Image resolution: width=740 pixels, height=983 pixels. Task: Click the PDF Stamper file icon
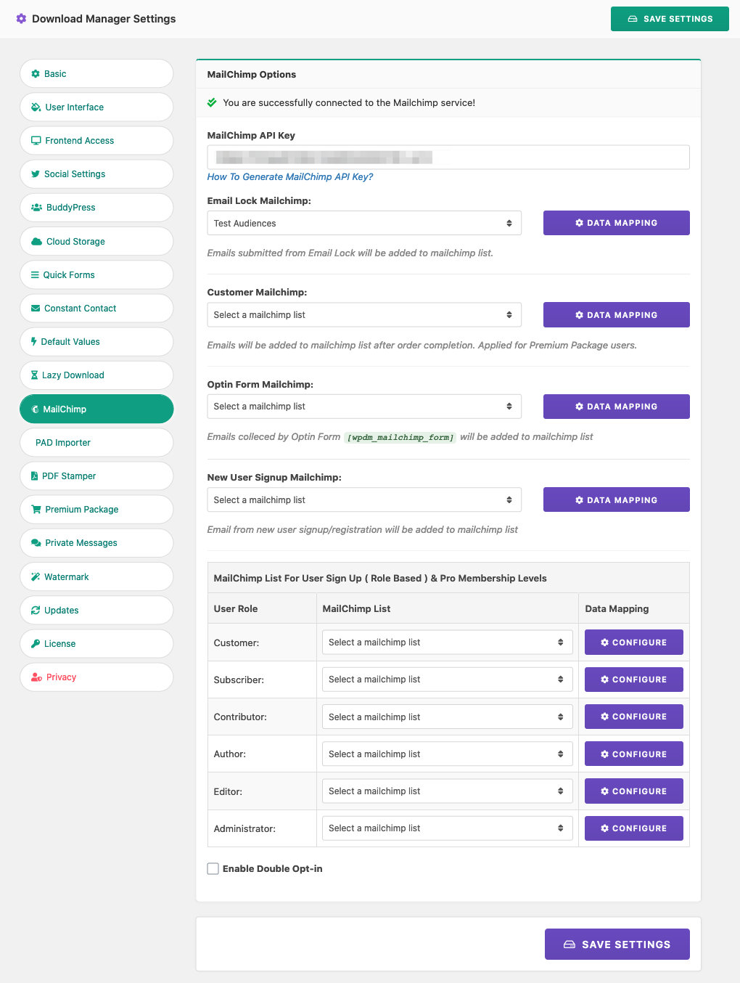tap(35, 476)
